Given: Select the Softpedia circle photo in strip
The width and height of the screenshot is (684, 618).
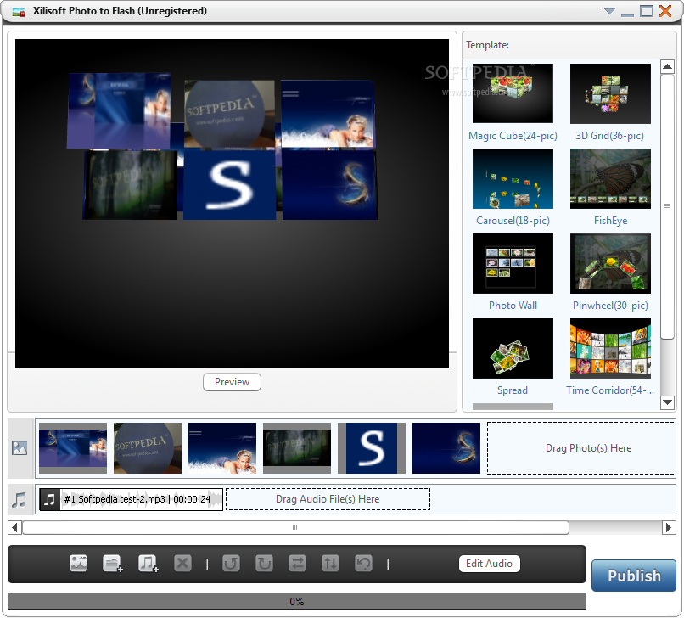Looking at the screenshot, I should (x=148, y=448).
